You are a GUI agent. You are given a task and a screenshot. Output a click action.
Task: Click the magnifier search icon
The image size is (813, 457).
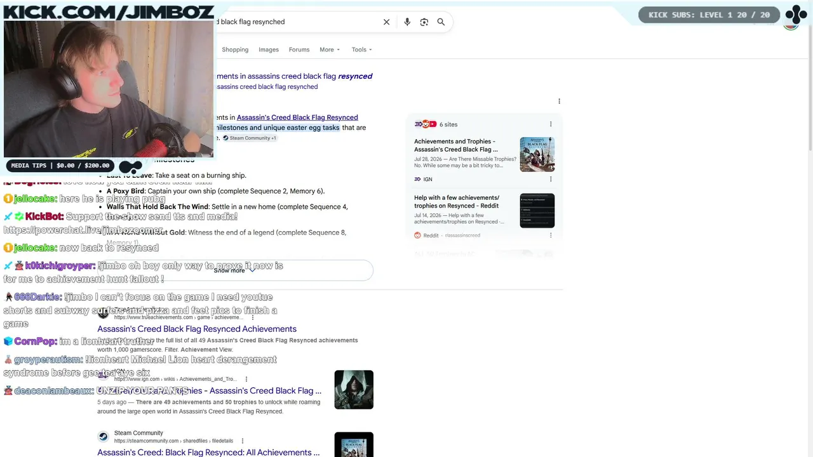(441, 22)
